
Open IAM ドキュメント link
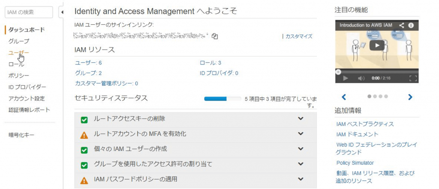[x=357, y=134]
